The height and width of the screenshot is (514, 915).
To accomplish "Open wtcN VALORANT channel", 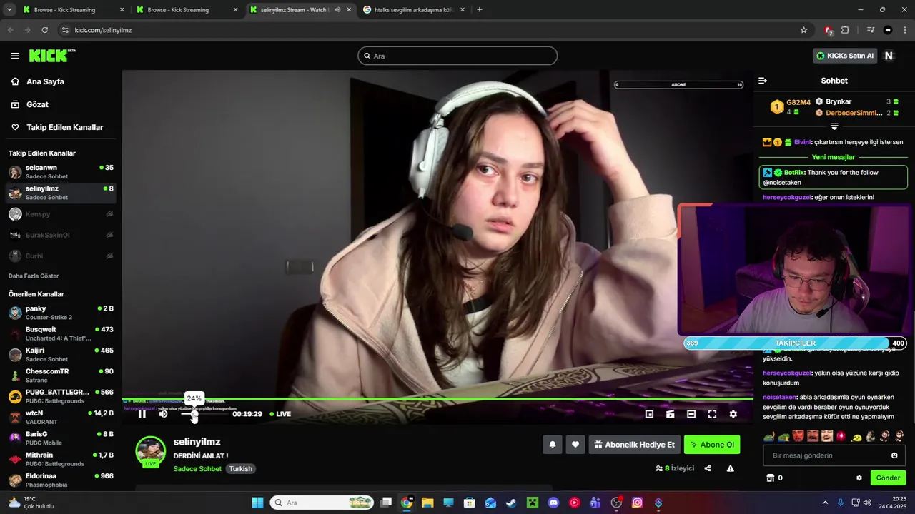I will [61, 418].
